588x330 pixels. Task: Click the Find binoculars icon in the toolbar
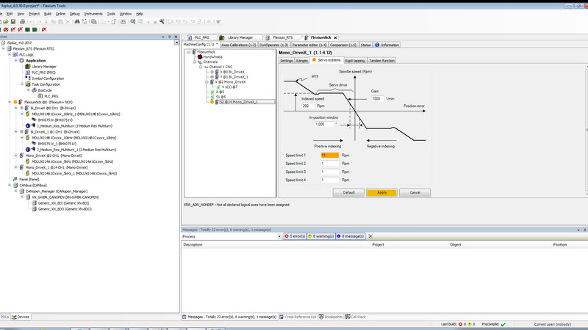[76, 21]
